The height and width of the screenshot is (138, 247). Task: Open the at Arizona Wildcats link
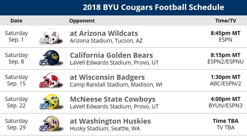(104, 33)
